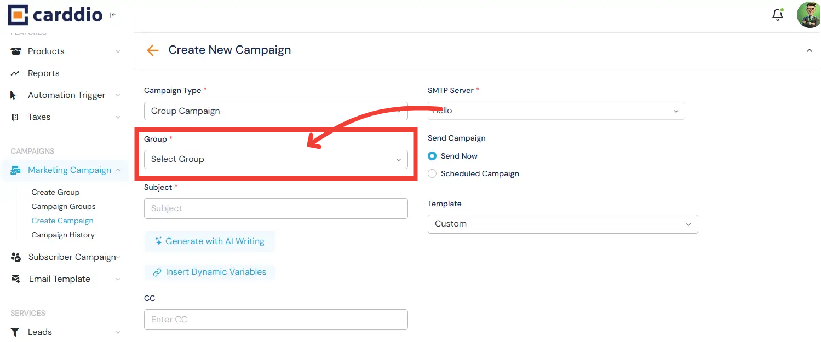Select the Automation Trigger sidebar icon
This screenshot has width=821, height=342.
15,95
